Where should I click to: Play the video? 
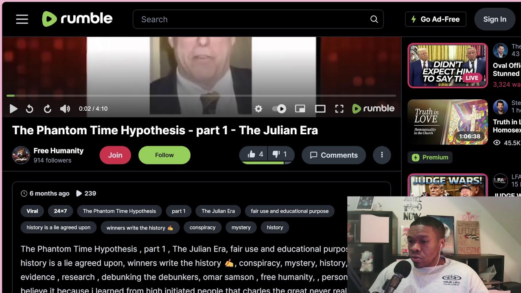(x=13, y=109)
